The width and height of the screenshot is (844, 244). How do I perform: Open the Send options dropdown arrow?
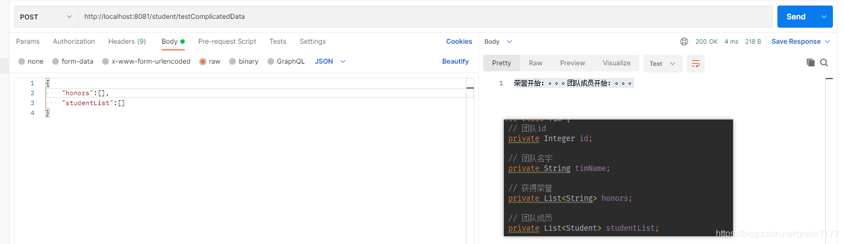pos(823,17)
